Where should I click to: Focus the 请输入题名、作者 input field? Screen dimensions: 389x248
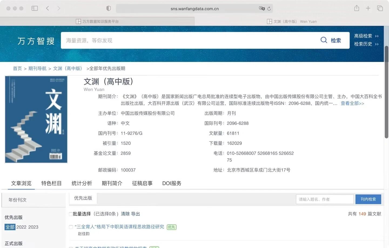pyautogui.click(x=325, y=199)
